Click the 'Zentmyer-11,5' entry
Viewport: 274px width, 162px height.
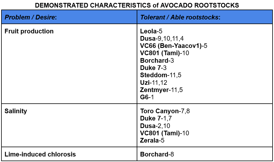161,90
